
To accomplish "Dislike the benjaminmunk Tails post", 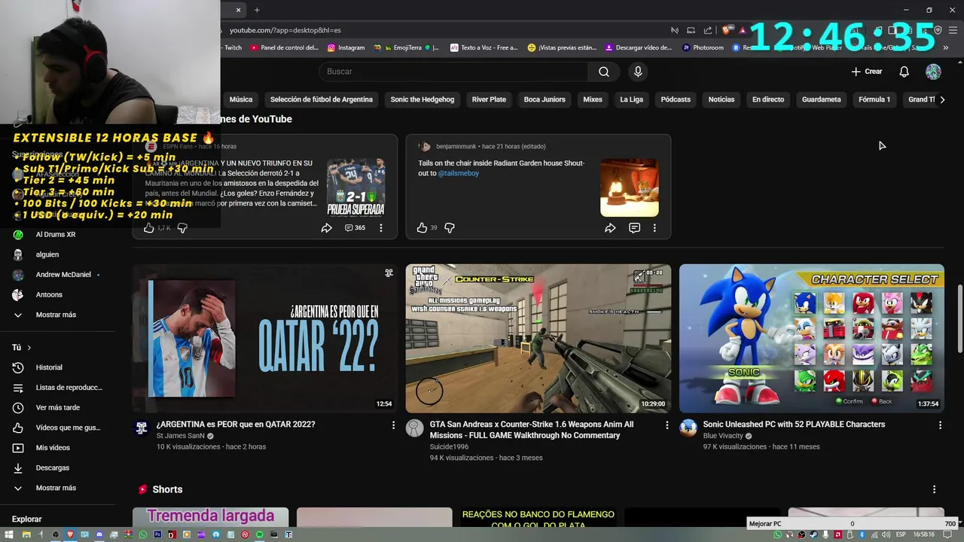I will (x=450, y=227).
